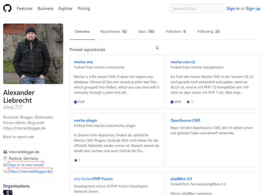Open the Following tab
This screenshot has height=195, width=262.
click(209, 31)
